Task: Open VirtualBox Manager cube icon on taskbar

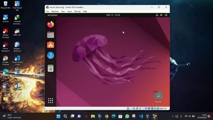Action: tap(148, 116)
